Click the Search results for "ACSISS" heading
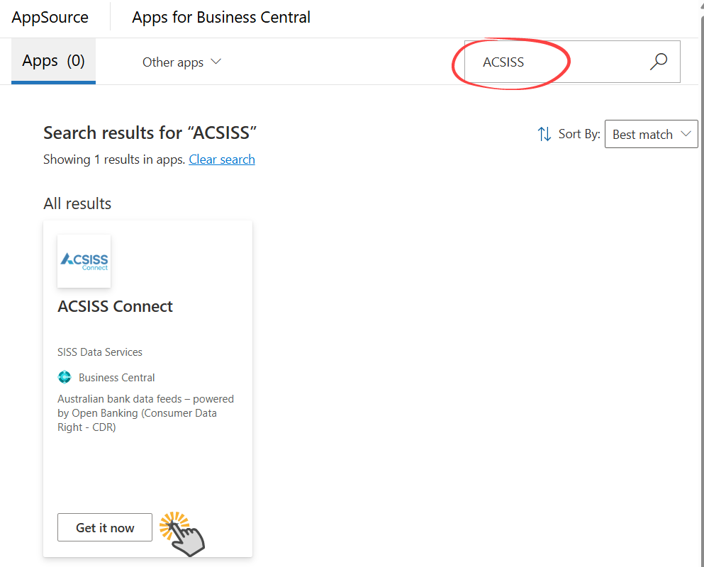704x567 pixels. click(x=150, y=133)
